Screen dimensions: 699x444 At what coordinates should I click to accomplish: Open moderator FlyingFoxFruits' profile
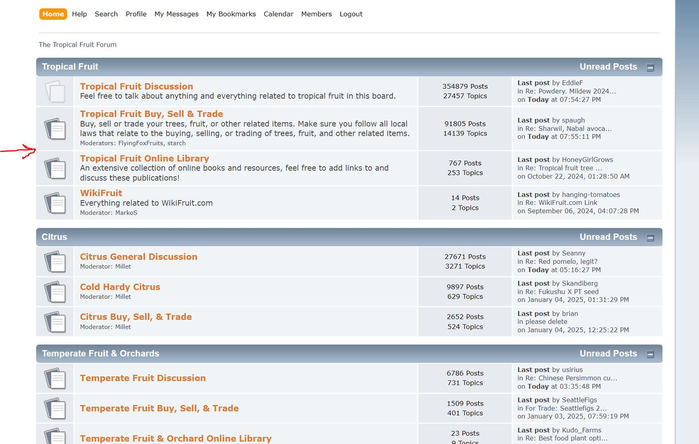(141, 143)
